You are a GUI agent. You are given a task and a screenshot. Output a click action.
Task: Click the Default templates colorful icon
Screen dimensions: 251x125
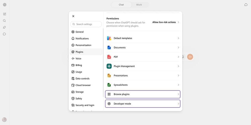[x=109, y=38]
